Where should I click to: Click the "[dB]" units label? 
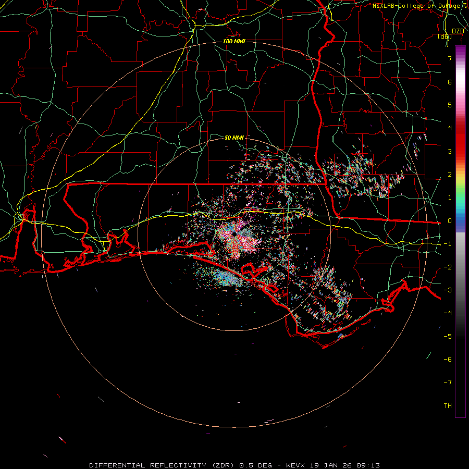(445, 36)
